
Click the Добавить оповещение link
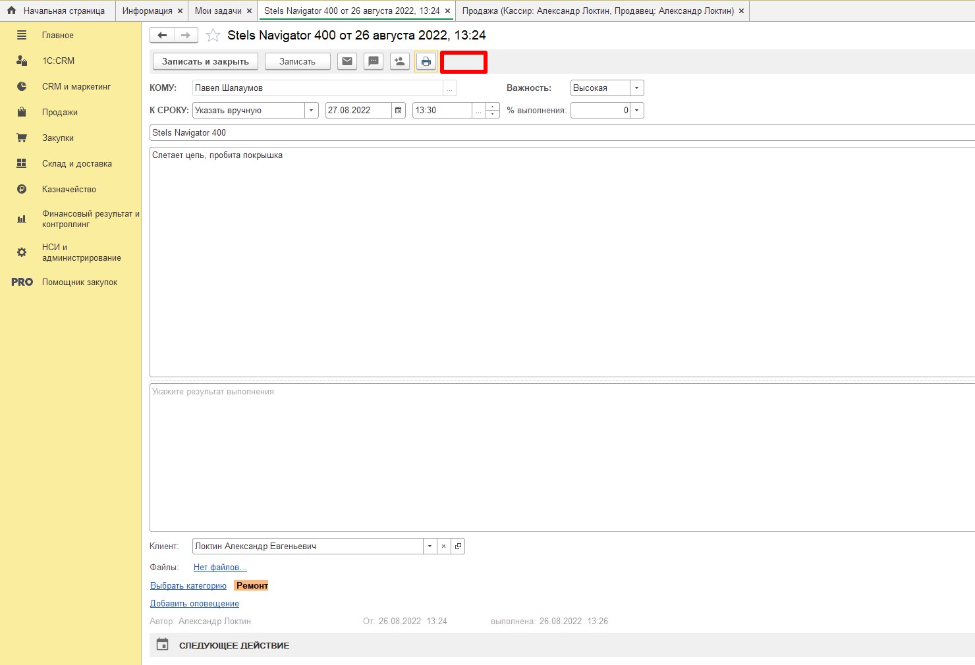(x=194, y=604)
